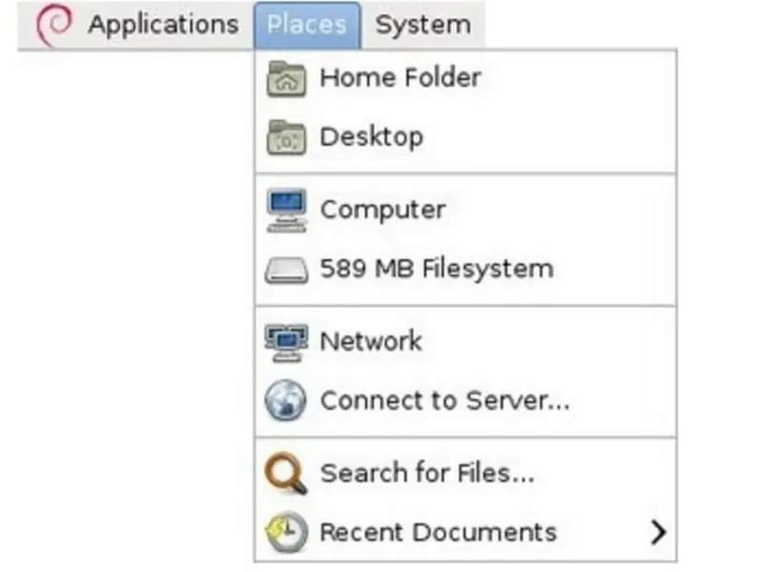The image size is (763, 572).
Task: Choose Home Folder from Places
Action: tap(400, 78)
